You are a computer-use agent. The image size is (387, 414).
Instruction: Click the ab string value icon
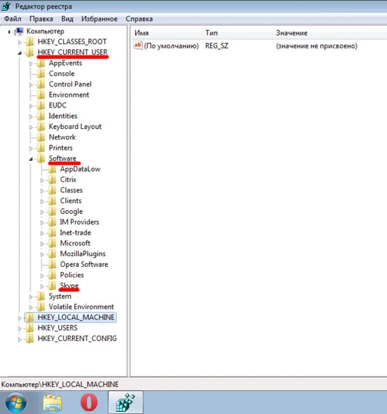(x=138, y=45)
